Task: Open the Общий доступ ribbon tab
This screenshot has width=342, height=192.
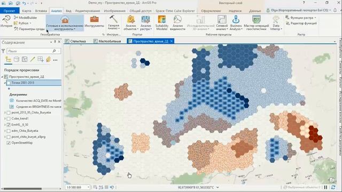Action: [x=141, y=11]
